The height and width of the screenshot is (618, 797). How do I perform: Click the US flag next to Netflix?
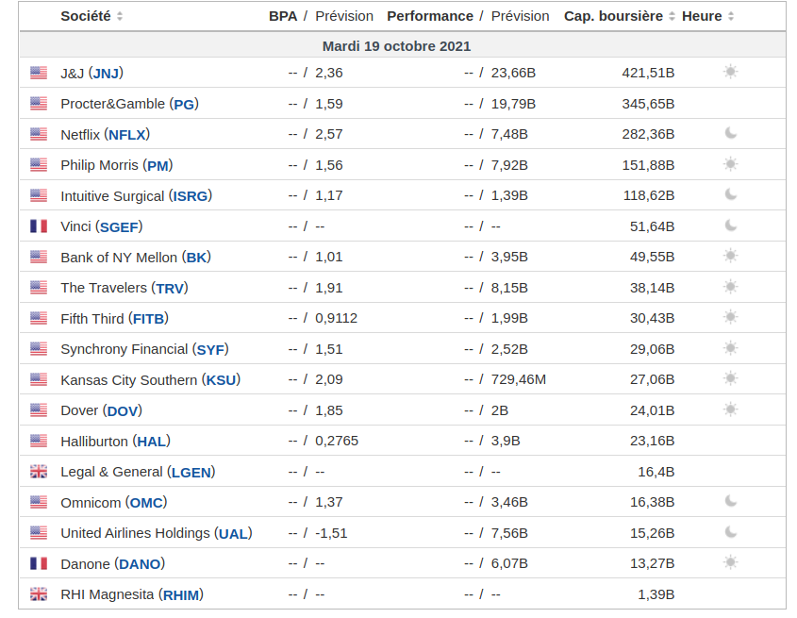coord(39,134)
